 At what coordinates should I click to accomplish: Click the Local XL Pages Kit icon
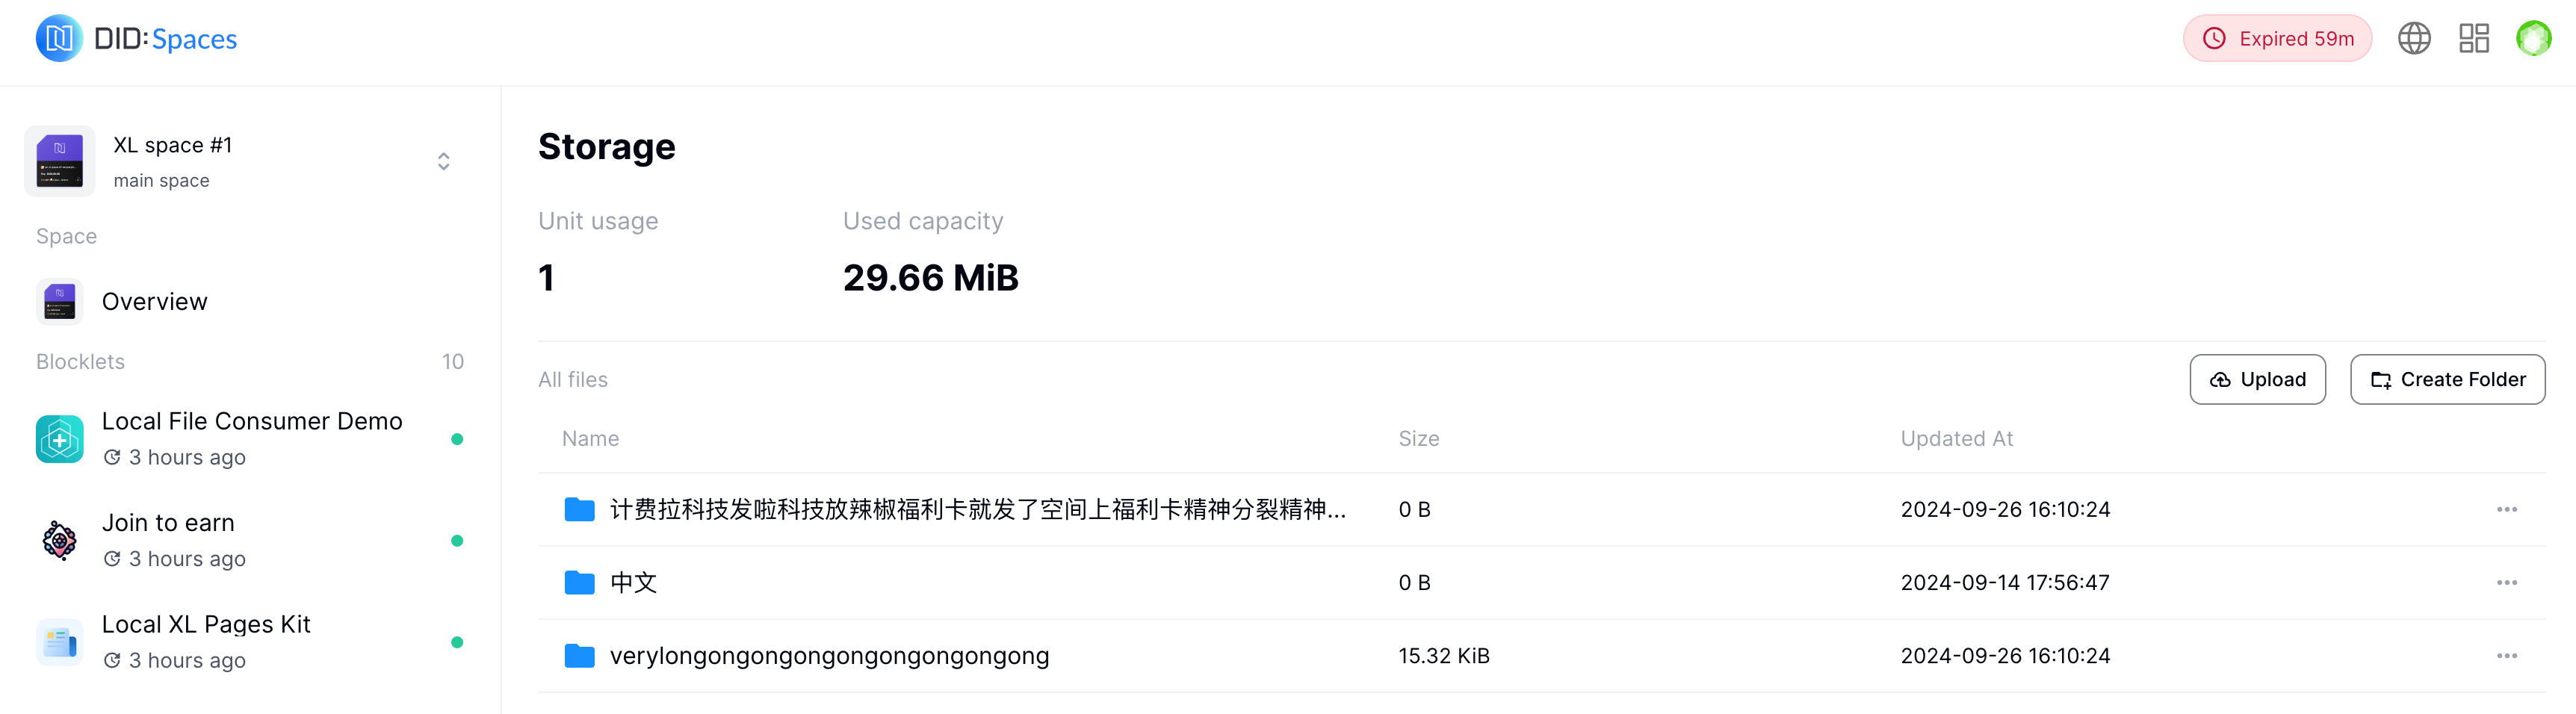(60, 642)
